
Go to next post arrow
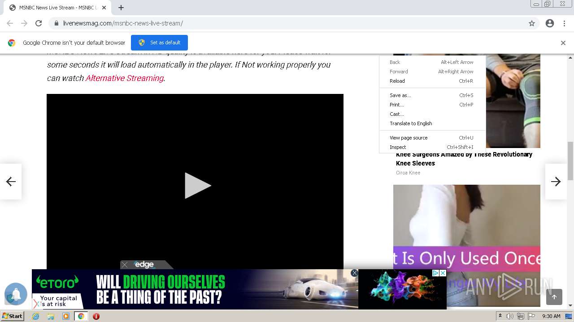pos(556,181)
